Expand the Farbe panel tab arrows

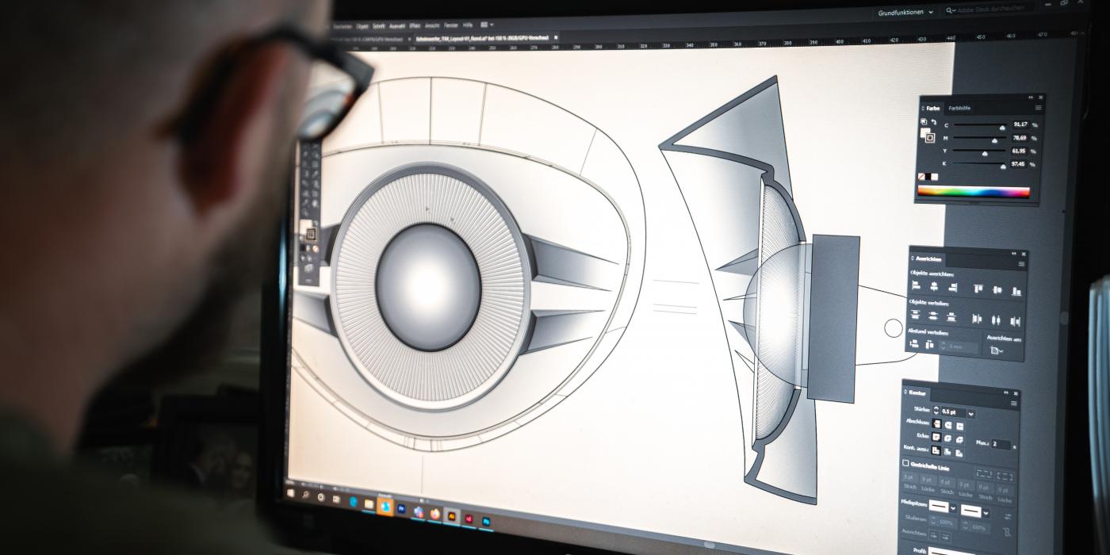pos(923,109)
